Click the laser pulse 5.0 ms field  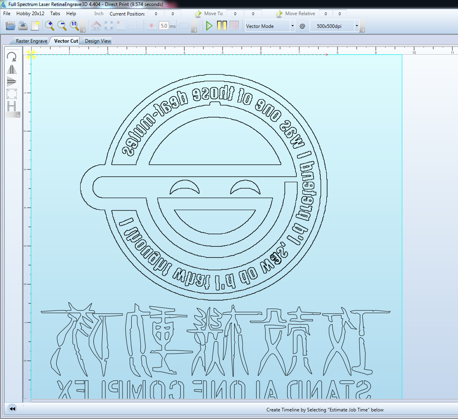[x=164, y=26]
